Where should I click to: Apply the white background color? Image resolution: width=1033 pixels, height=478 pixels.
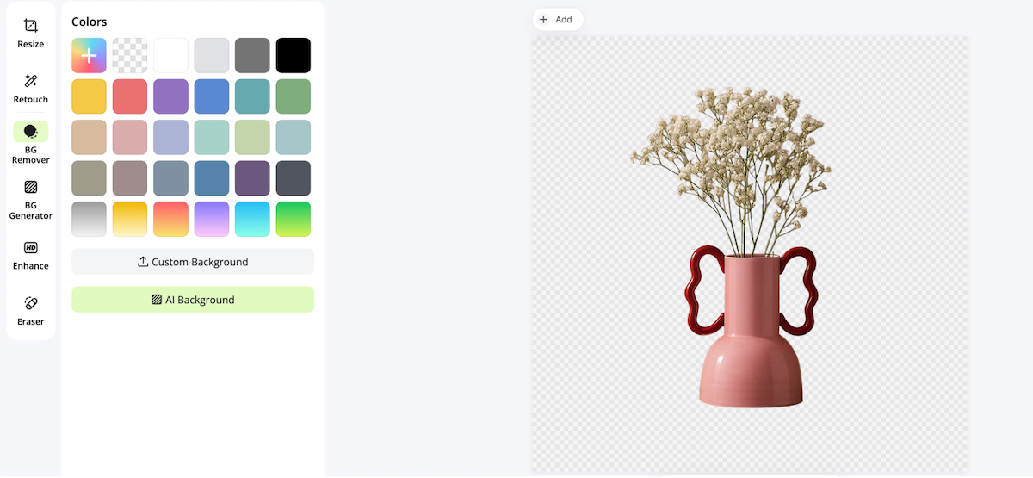(x=171, y=55)
